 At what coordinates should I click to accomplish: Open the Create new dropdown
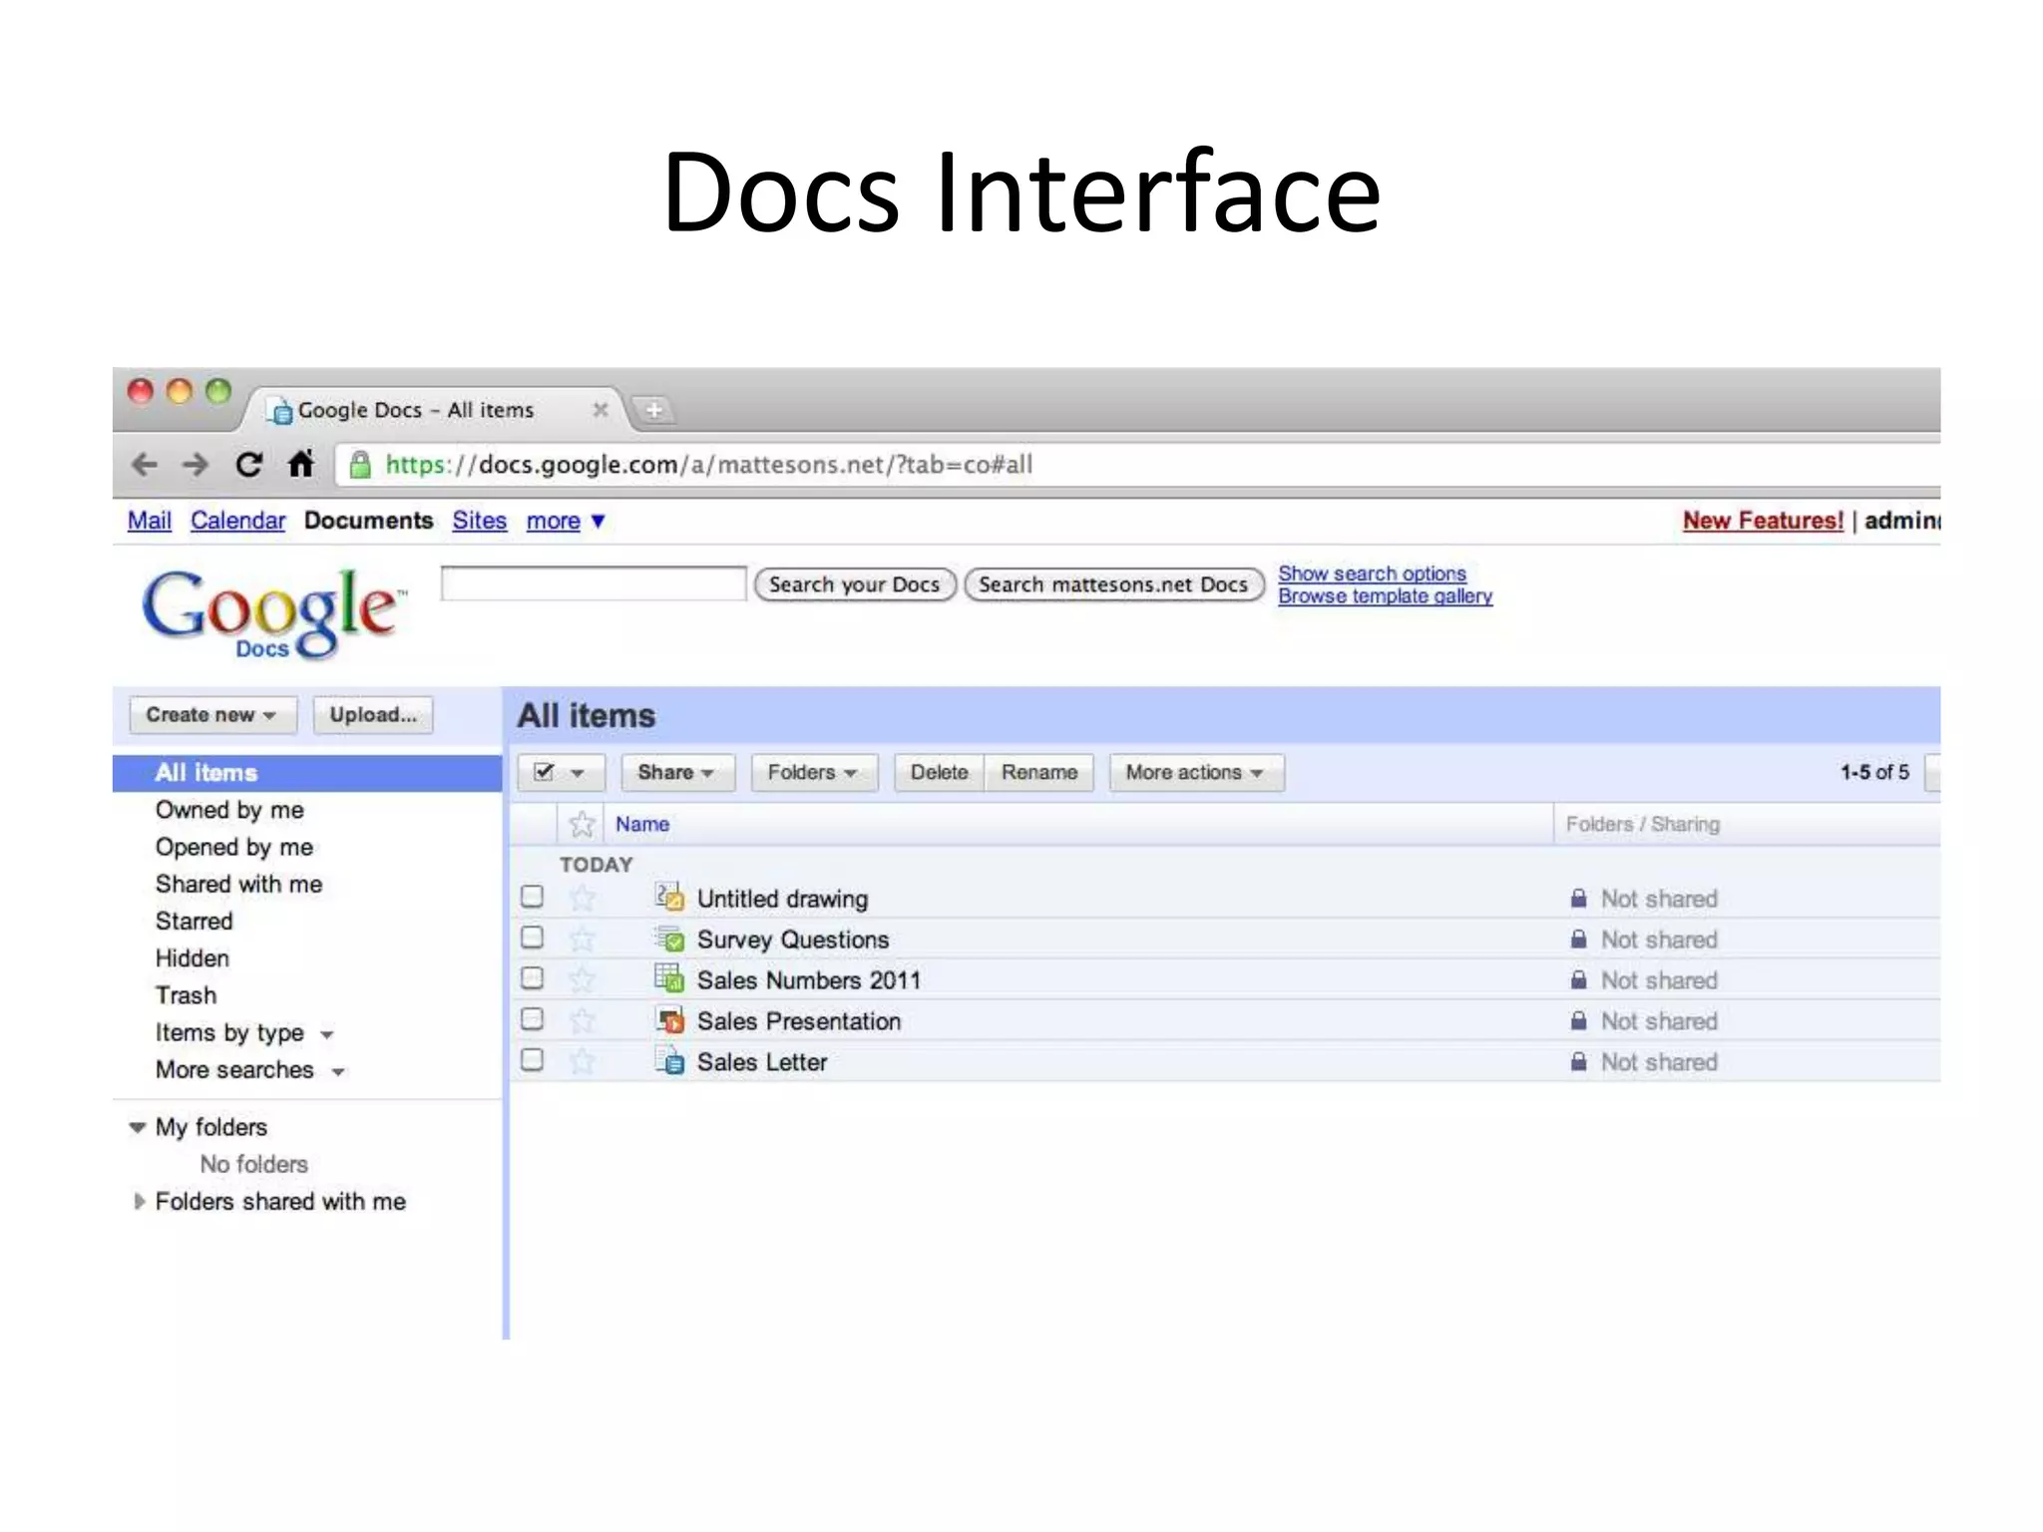click(212, 714)
